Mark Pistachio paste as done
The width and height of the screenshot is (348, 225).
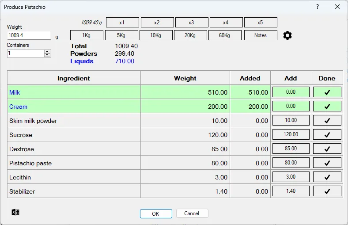click(x=327, y=163)
